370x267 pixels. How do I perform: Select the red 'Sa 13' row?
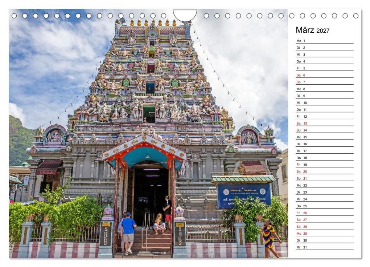325,124
